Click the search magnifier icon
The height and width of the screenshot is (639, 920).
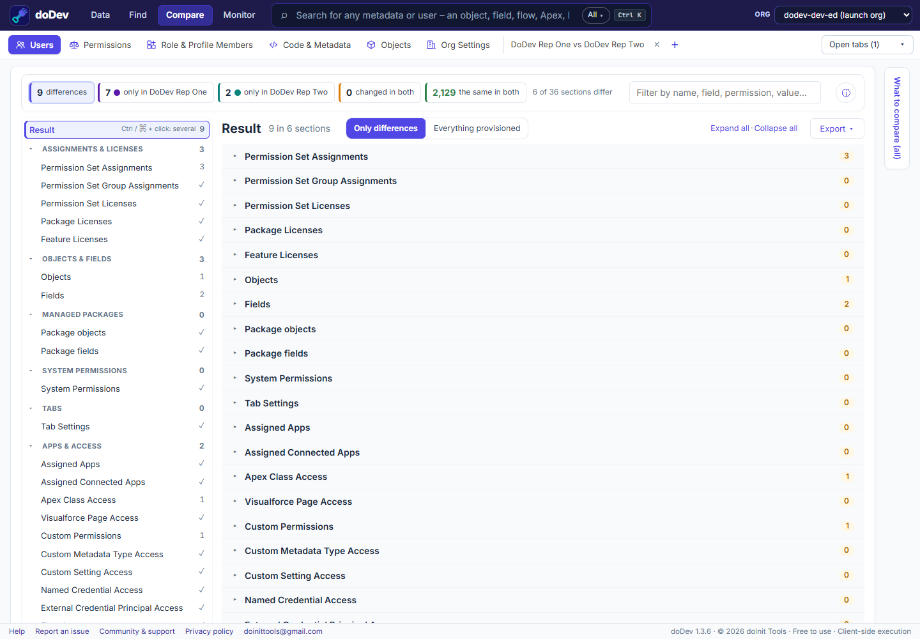click(284, 15)
